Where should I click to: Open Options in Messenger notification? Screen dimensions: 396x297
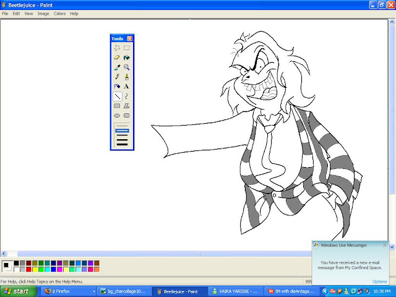[x=379, y=282]
